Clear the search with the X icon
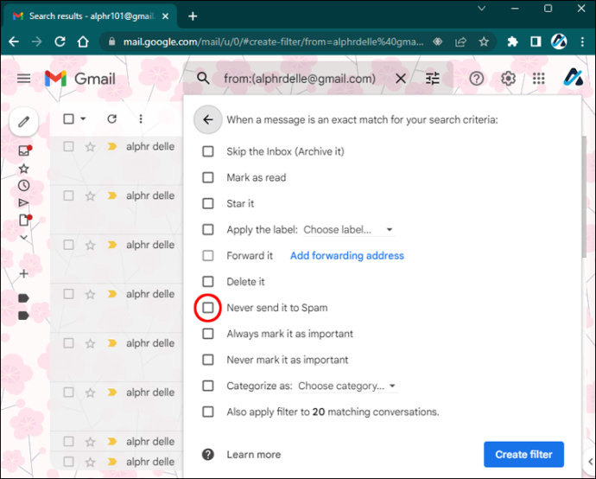This screenshot has width=596, height=479. (x=401, y=79)
